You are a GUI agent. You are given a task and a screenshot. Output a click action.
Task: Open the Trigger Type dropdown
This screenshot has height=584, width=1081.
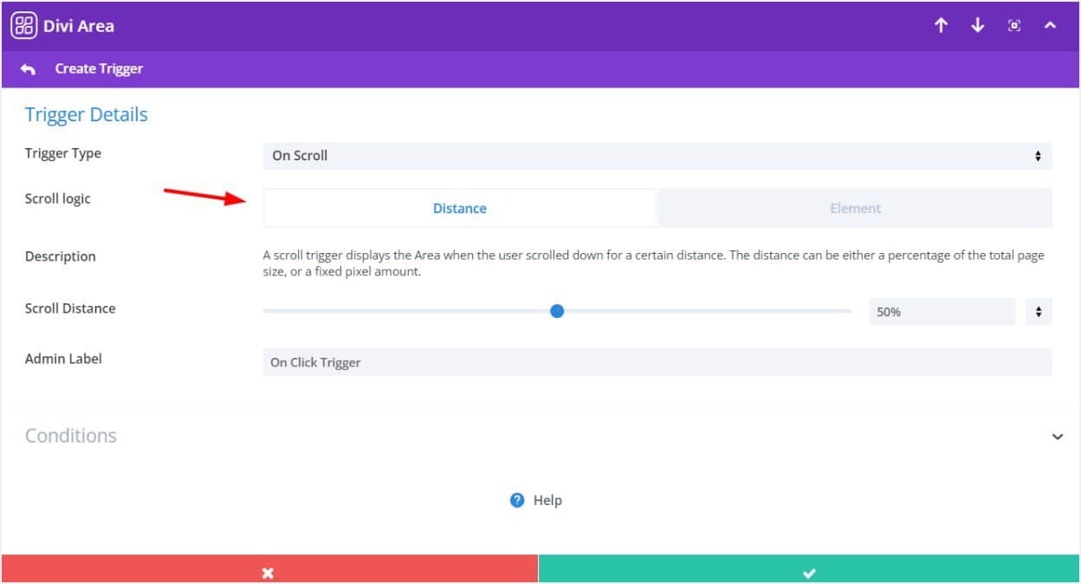point(657,156)
